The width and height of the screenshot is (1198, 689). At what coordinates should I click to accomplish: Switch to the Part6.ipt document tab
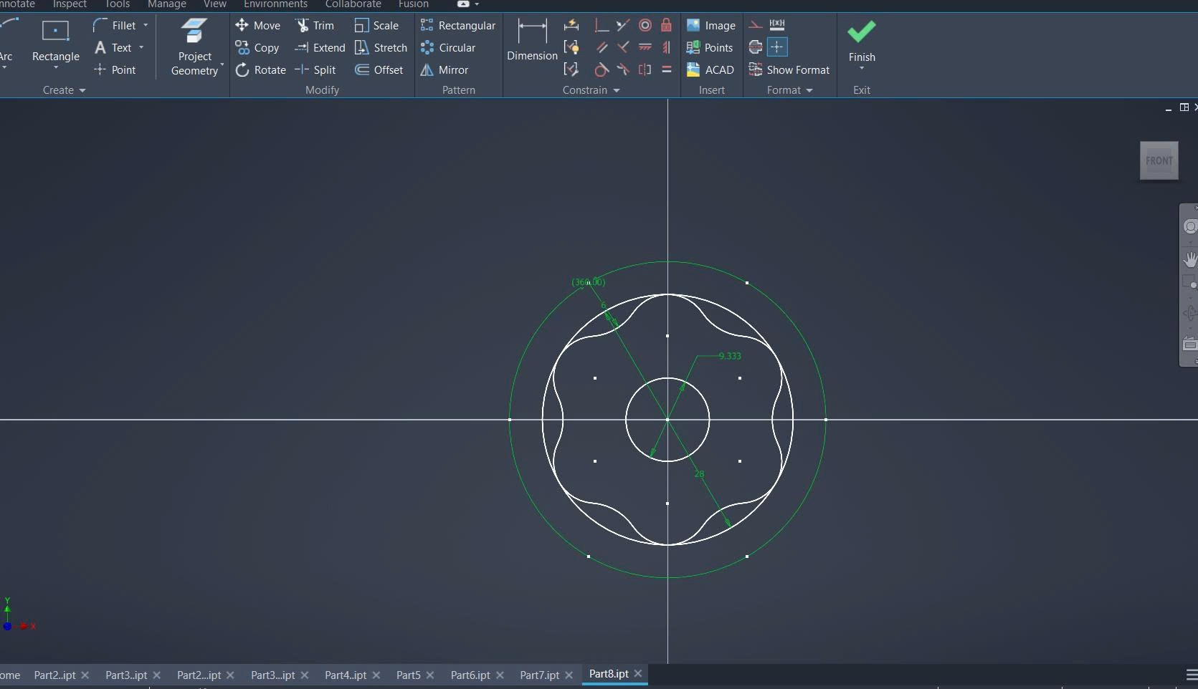click(470, 675)
